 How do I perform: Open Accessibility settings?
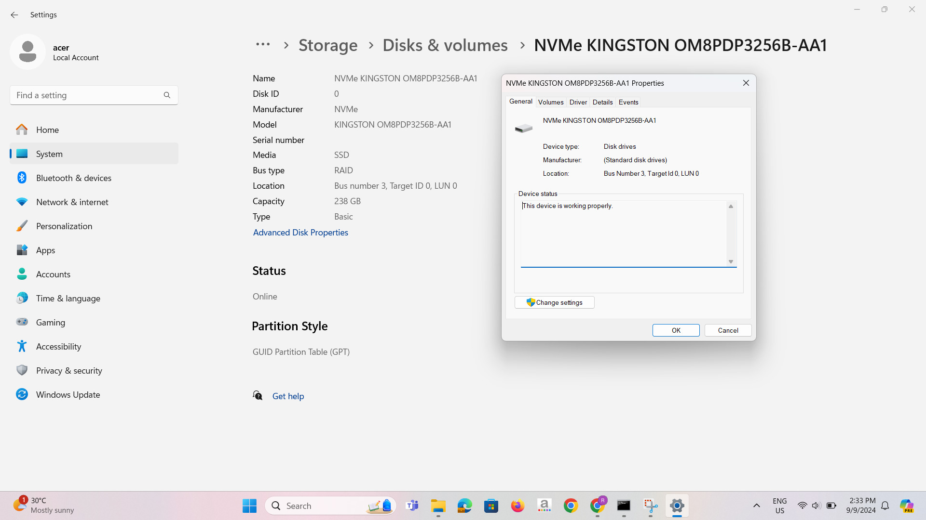(58, 347)
